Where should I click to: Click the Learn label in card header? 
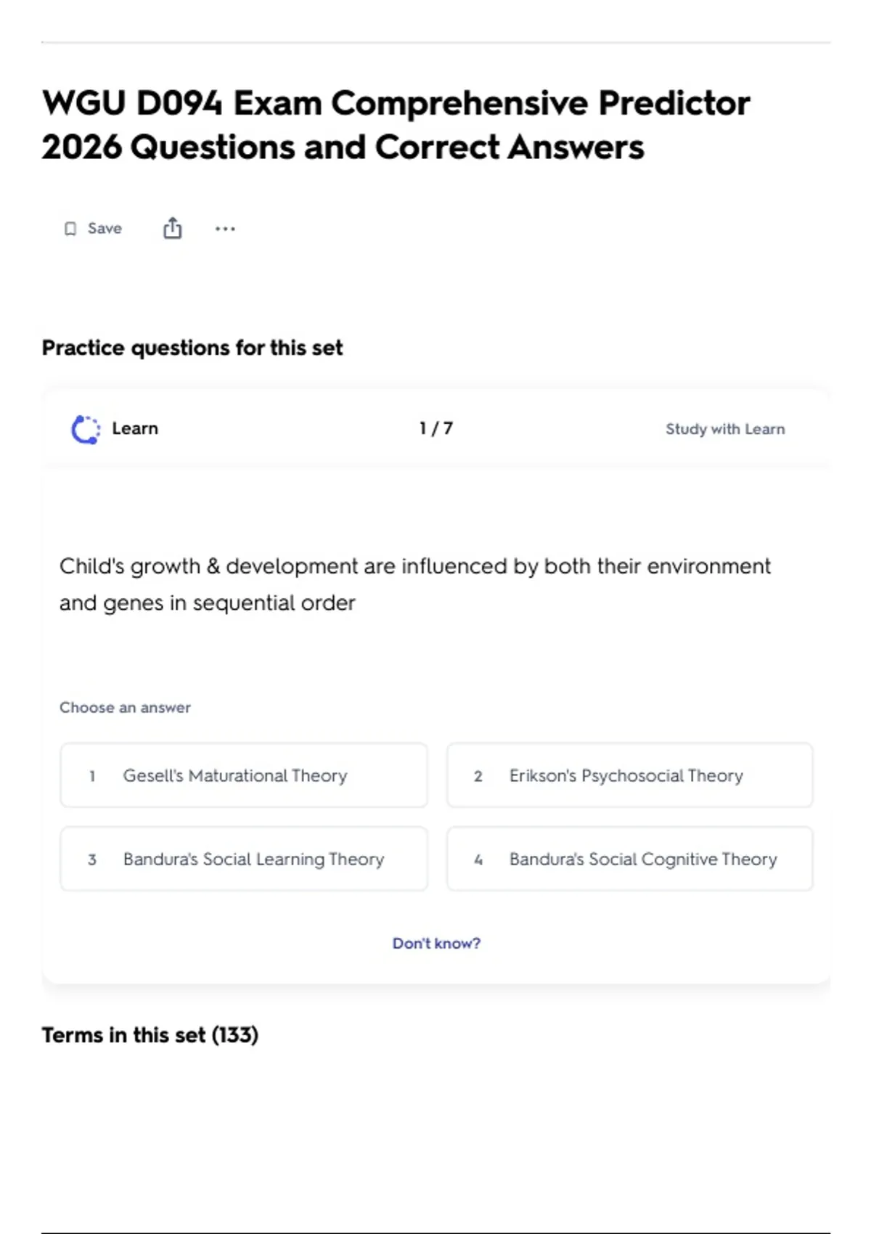135,428
